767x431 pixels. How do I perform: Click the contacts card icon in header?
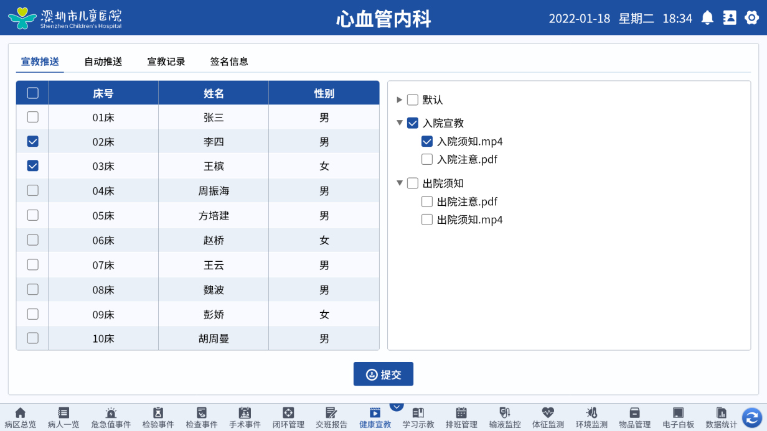click(x=730, y=18)
